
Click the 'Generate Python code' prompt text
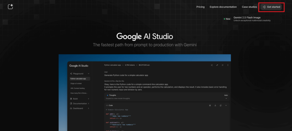126,75
